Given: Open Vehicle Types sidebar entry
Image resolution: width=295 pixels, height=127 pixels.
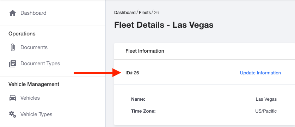Looking at the screenshot, I should pos(36,114).
